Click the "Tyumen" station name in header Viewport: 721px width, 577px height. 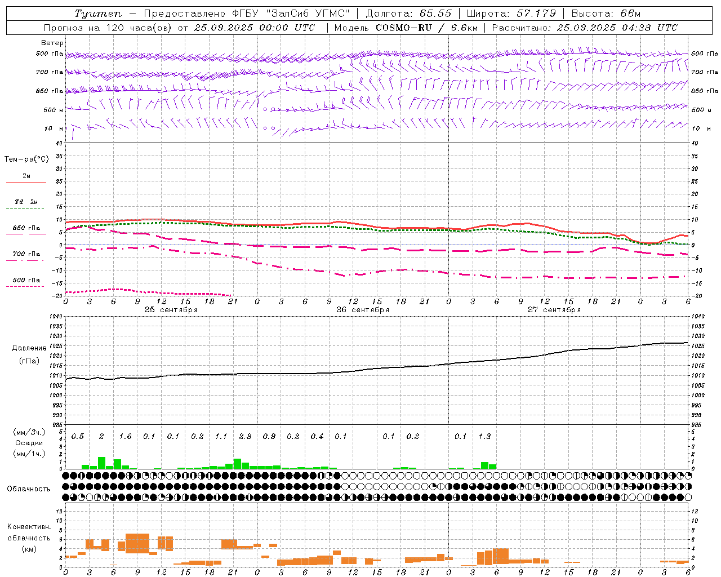pos(97,14)
